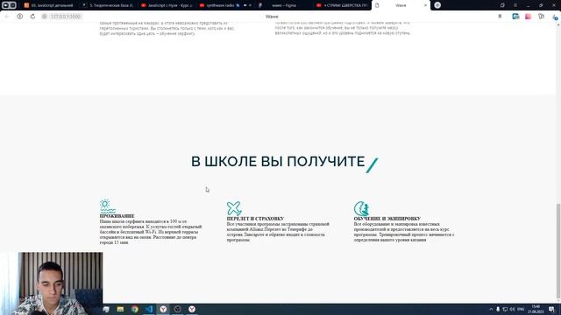Switch the ENG input language
561x315 pixels.
[x=521, y=309]
